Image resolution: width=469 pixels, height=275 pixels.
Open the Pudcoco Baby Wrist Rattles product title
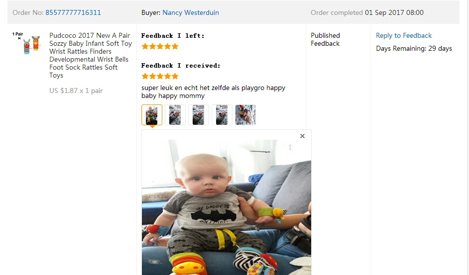click(x=91, y=55)
